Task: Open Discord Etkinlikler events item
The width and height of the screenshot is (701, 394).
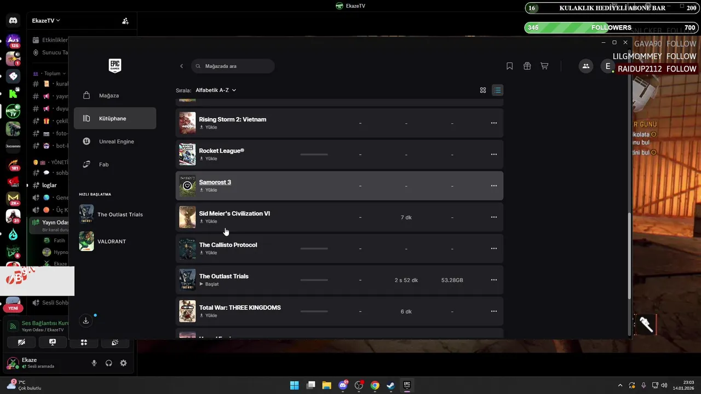Action: pos(50,40)
